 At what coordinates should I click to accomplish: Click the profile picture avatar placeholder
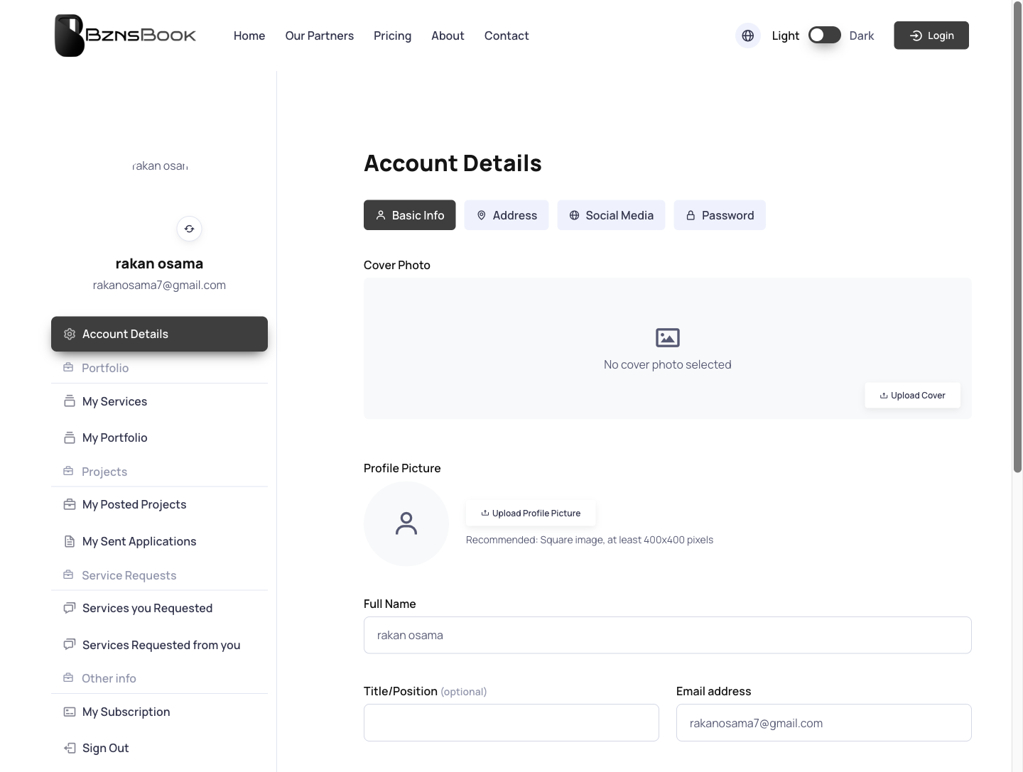click(x=406, y=524)
